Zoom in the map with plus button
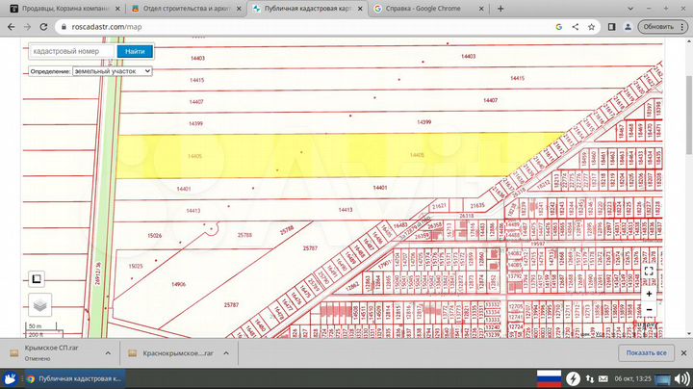 tap(651, 294)
